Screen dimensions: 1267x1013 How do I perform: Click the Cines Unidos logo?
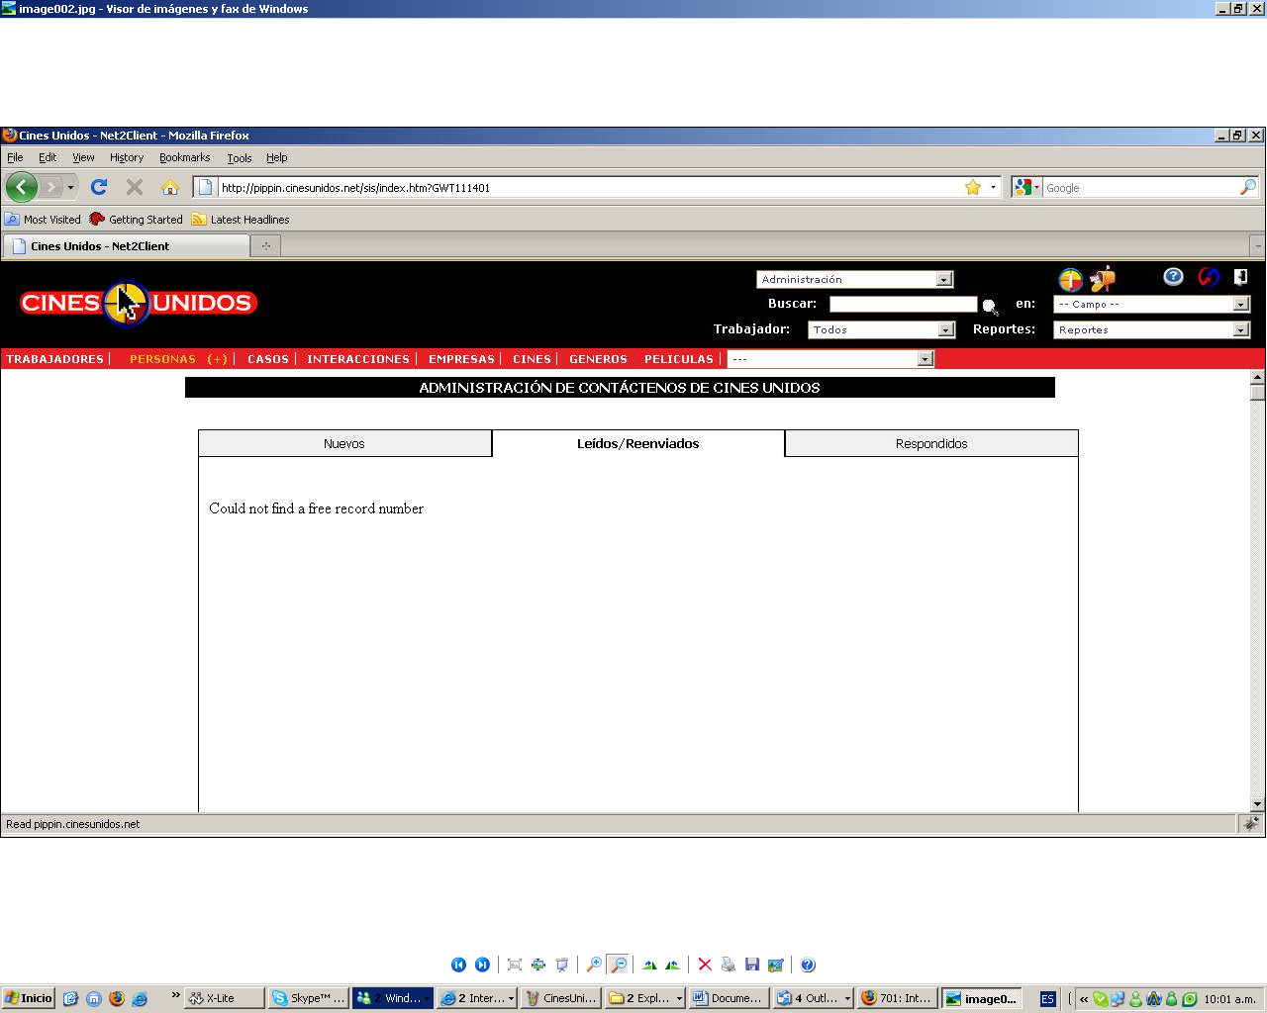click(x=139, y=303)
